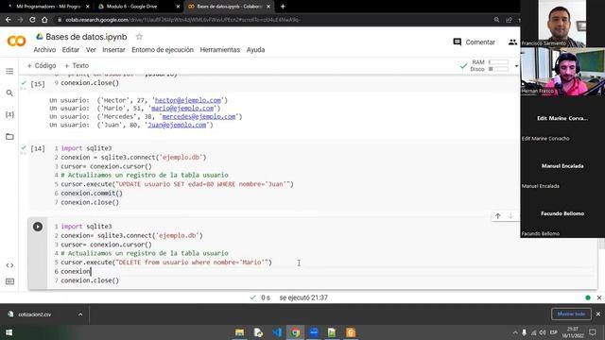Open the Herramientas menu
Screen dimensions: 605x340
coord(220,50)
